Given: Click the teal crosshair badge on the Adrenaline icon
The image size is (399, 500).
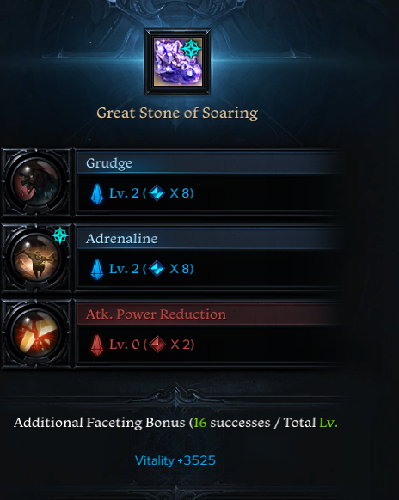Looking at the screenshot, I should click(60, 235).
